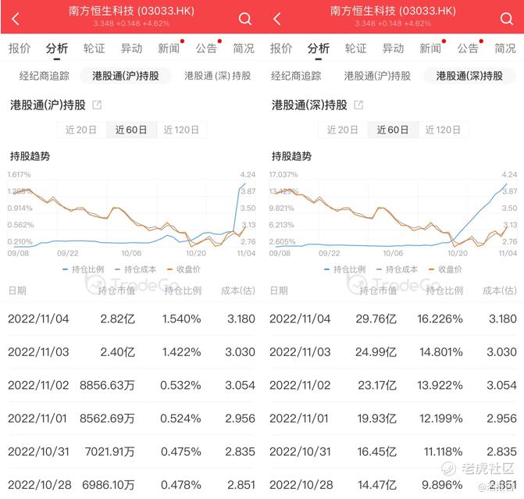
Task: Select 2022/11/04 row in left table
Action: pyautogui.click(x=131, y=319)
